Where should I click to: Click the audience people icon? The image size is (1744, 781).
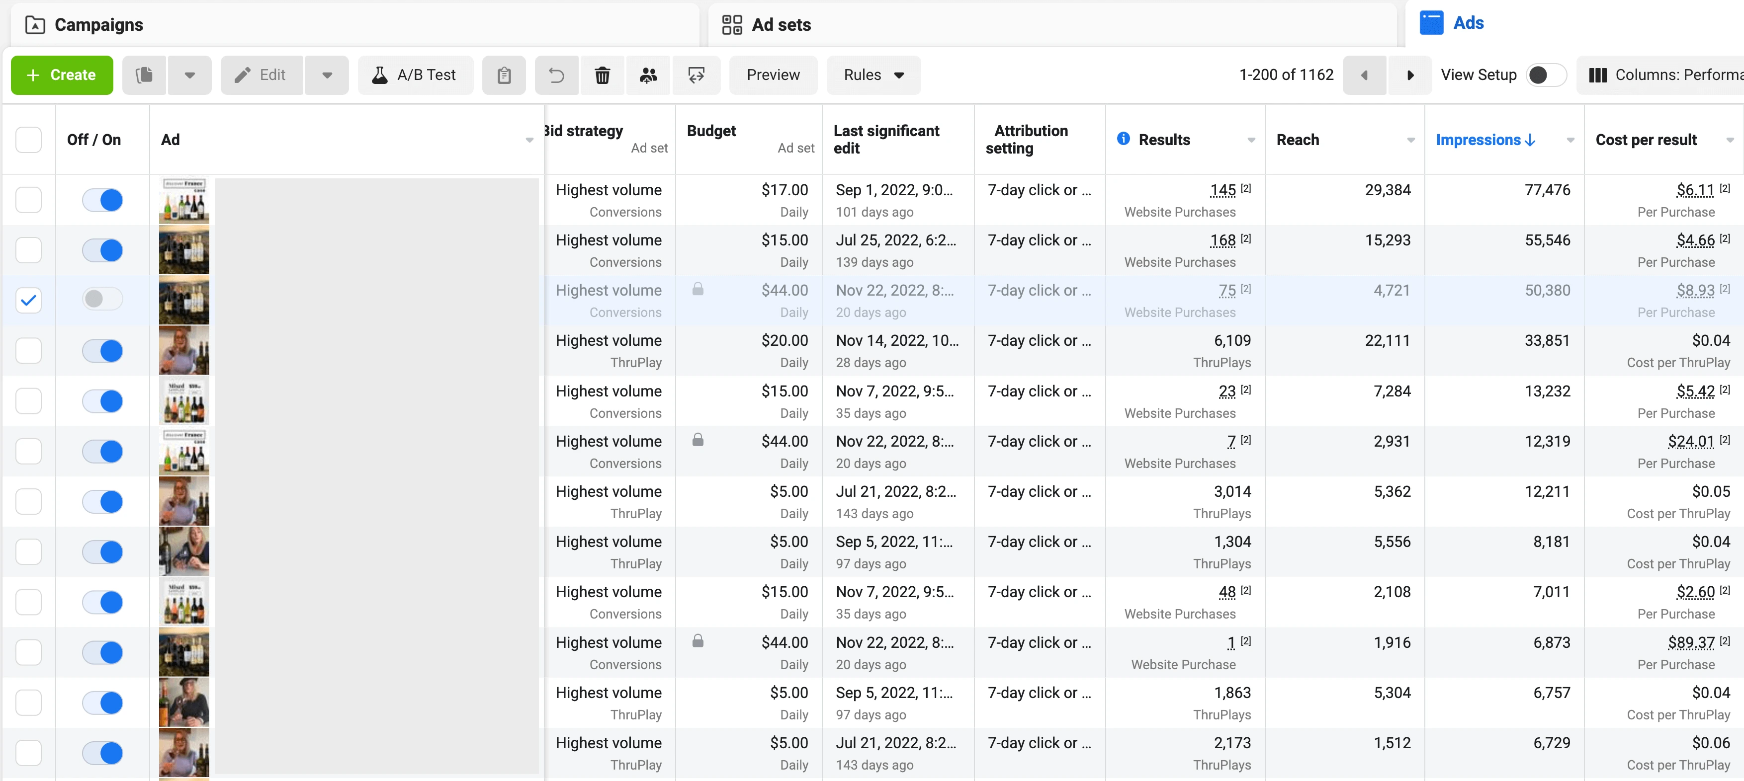tap(648, 75)
